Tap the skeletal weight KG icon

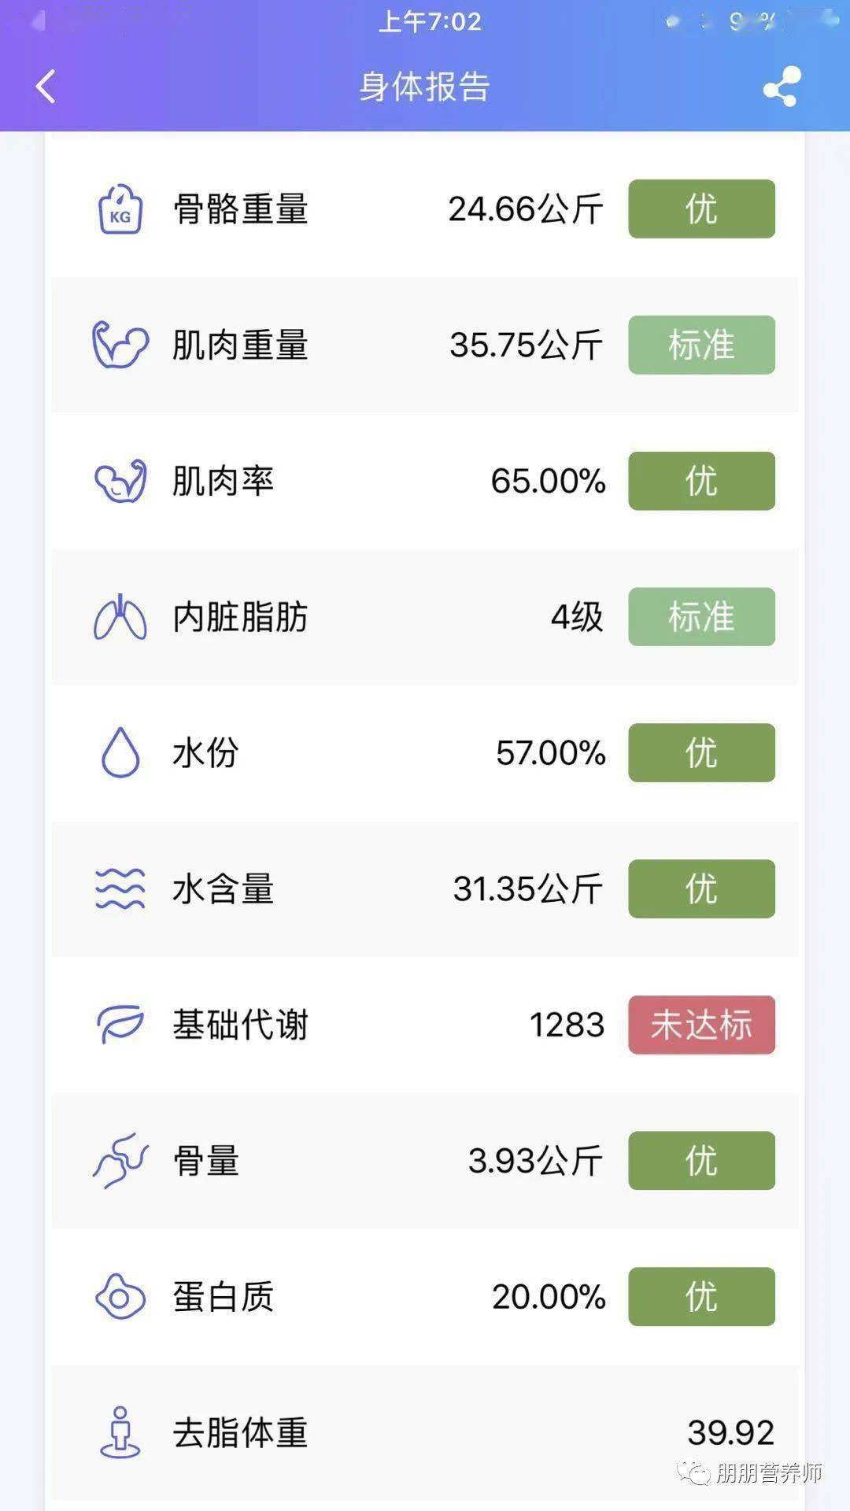click(120, 209)
